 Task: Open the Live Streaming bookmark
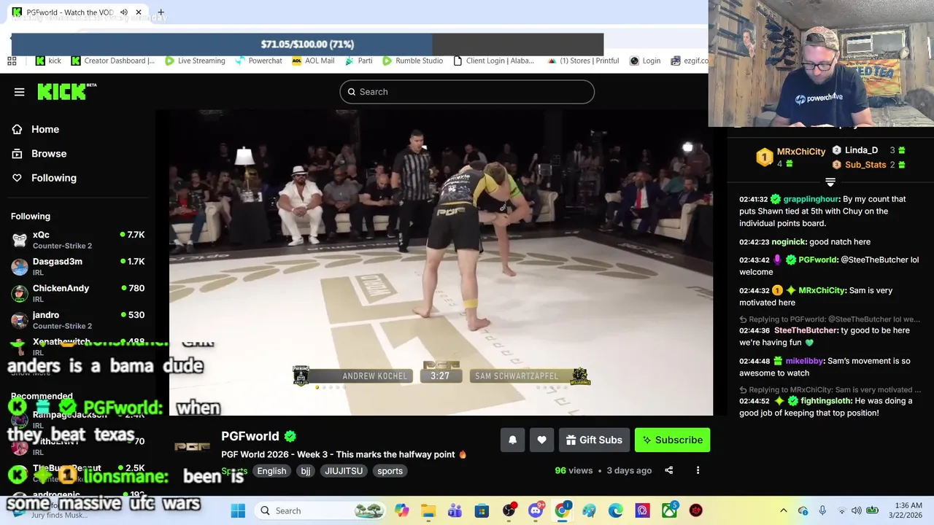195,61
